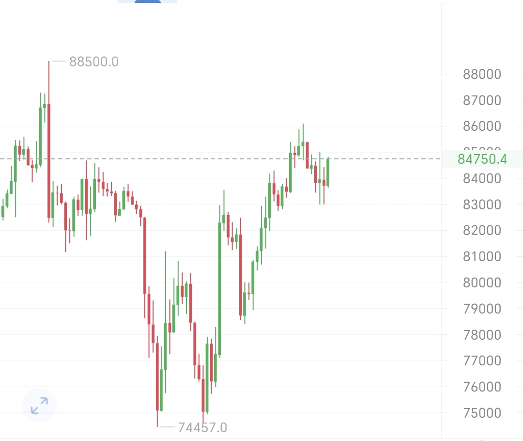Image resolution: width=523 pixels, height=441 pixels.
Task: Click the green 84750.4 current price tag
Action: 482,159
